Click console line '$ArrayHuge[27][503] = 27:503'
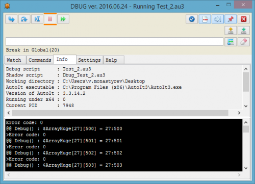The image size is (255, 184). click(83, 165)
